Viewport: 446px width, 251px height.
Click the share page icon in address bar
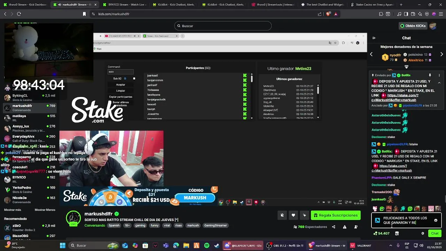tap(320, 14)
